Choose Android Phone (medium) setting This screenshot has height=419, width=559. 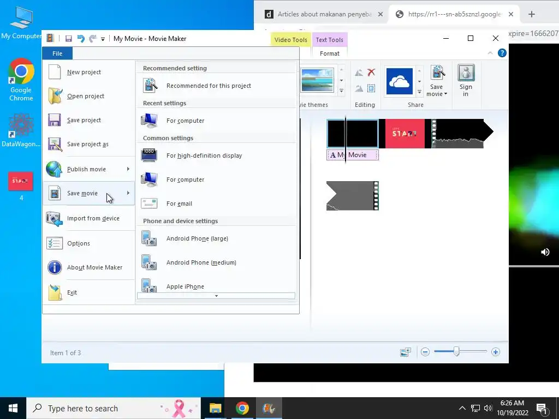click(x=216, y=262)
